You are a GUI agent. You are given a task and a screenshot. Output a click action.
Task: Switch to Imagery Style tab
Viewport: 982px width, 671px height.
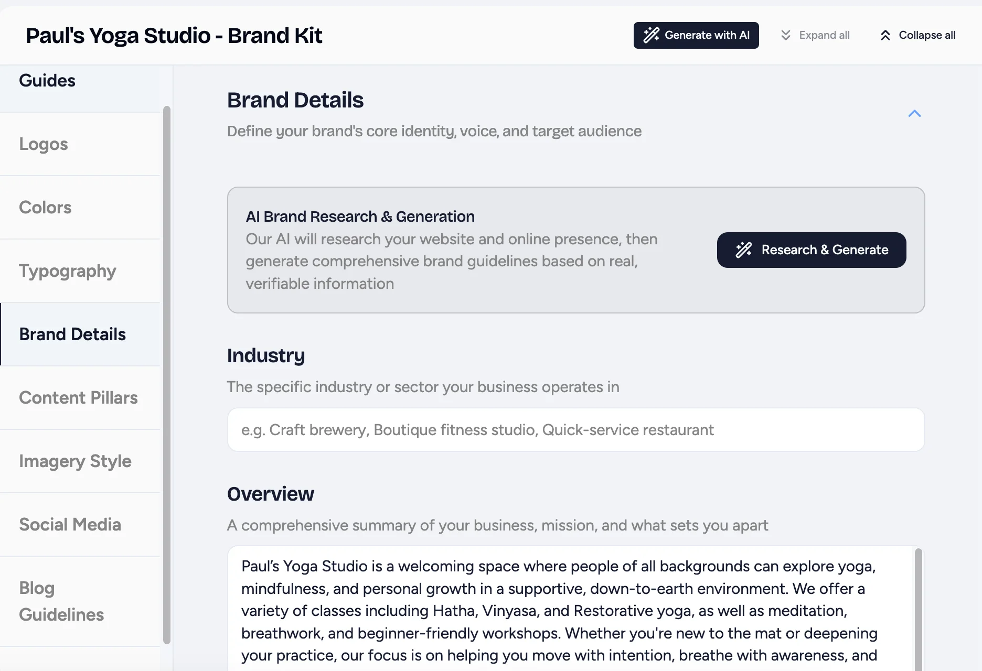pos(80,461)
